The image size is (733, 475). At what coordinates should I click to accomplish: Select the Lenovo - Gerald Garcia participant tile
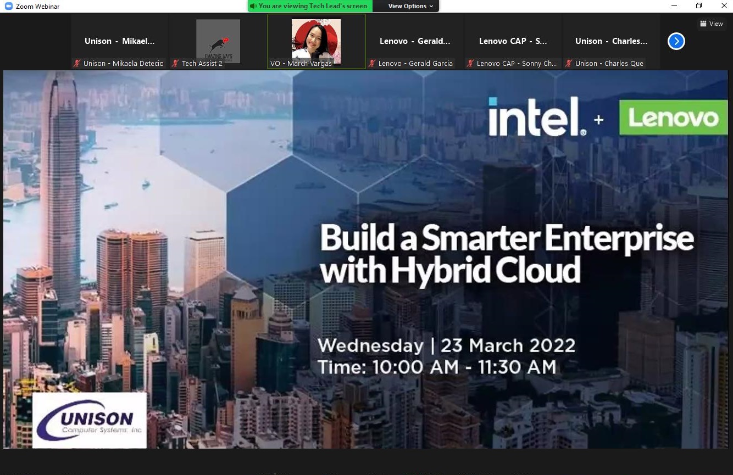[x=414, y=41]
